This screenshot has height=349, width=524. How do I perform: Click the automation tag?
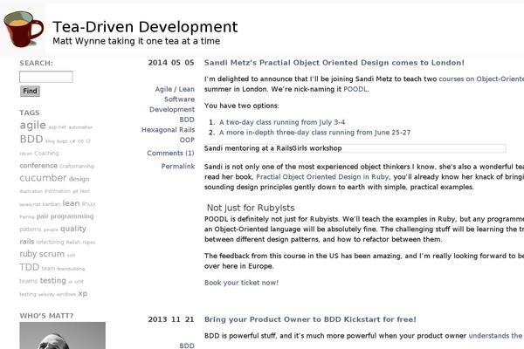click(80, 127)
